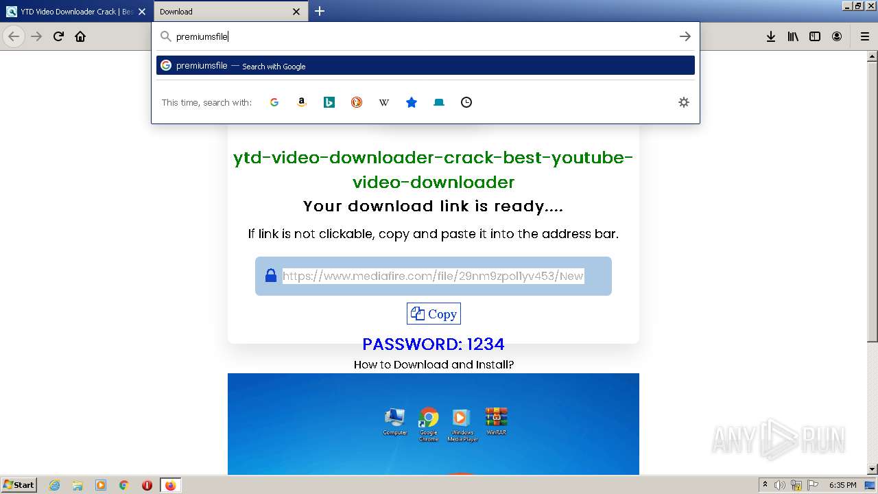Click the Firefox taskbar button
Screen dimensions: 878x494
pos(170,485)
